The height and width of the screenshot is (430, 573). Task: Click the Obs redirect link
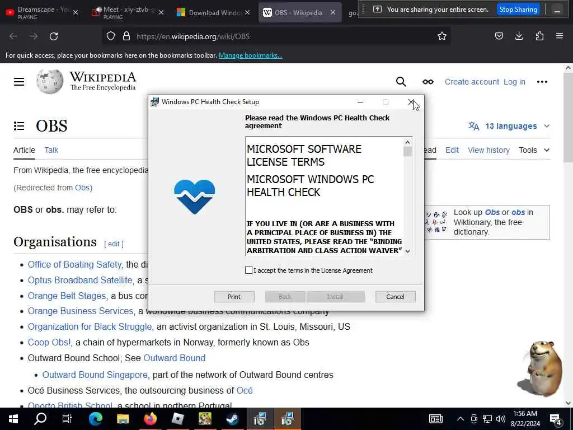[x=82, y=188]
